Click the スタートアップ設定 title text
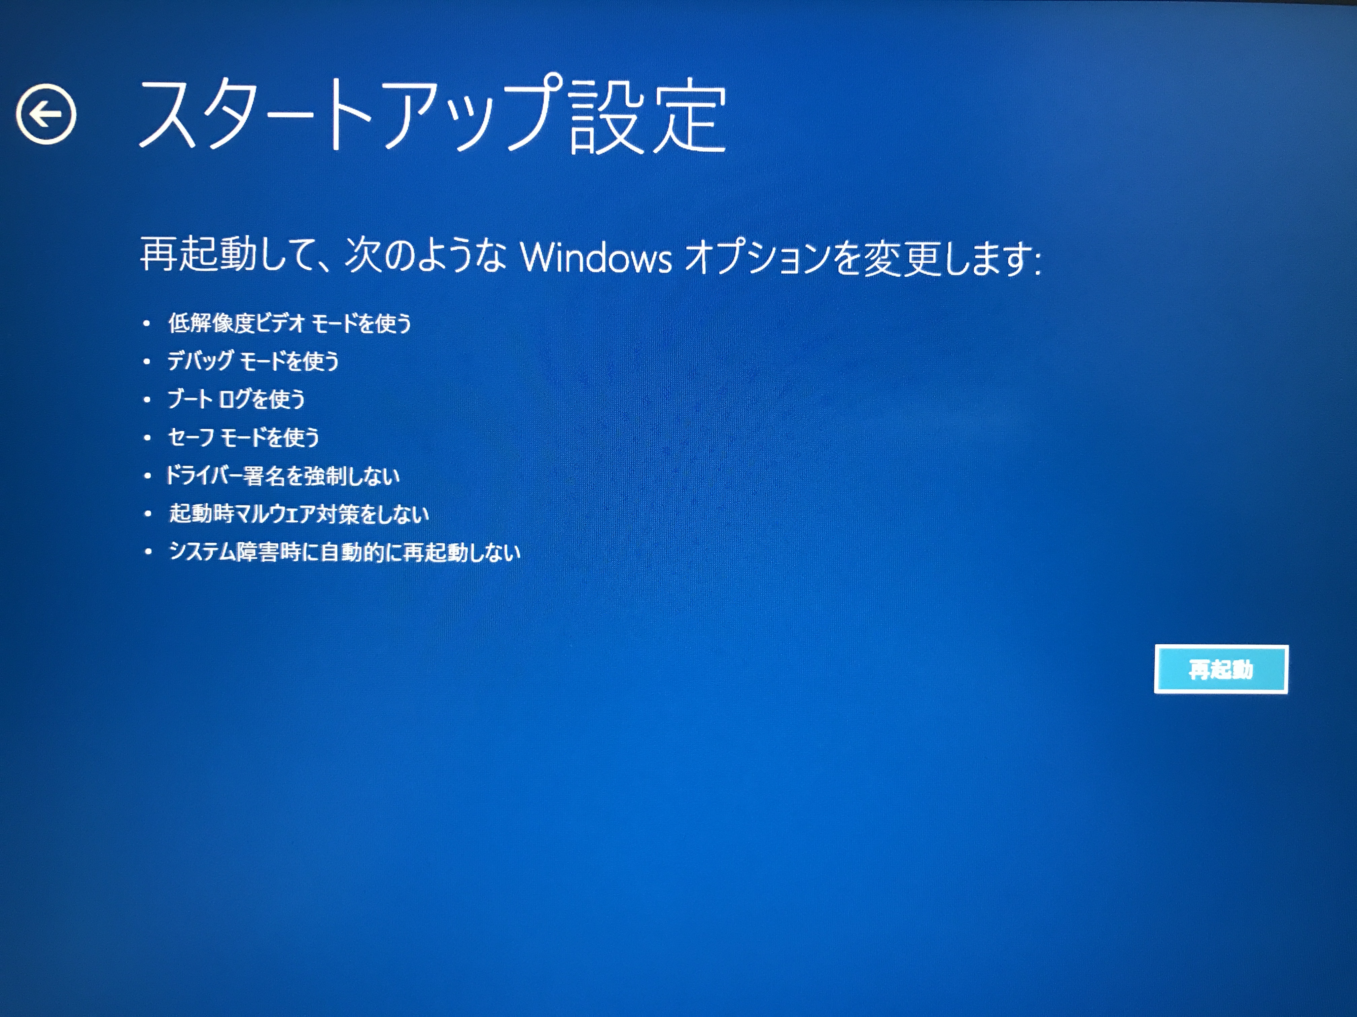Viewport: 1357px width, 1017px height. pos(432,115)
